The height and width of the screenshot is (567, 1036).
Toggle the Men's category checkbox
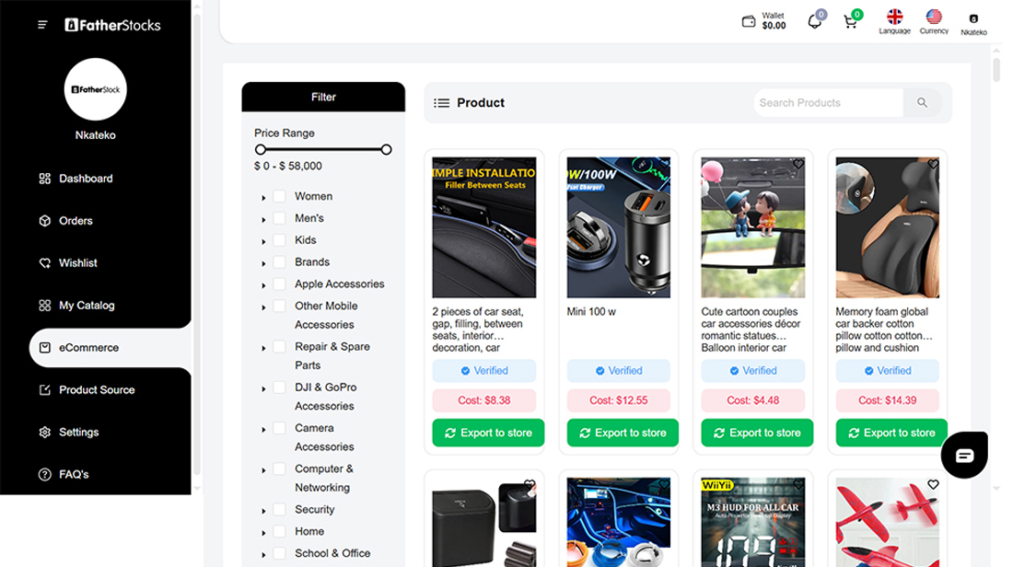(279, 218)
